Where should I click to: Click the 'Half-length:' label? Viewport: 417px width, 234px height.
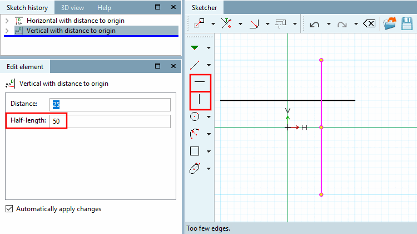pos(28,120)
